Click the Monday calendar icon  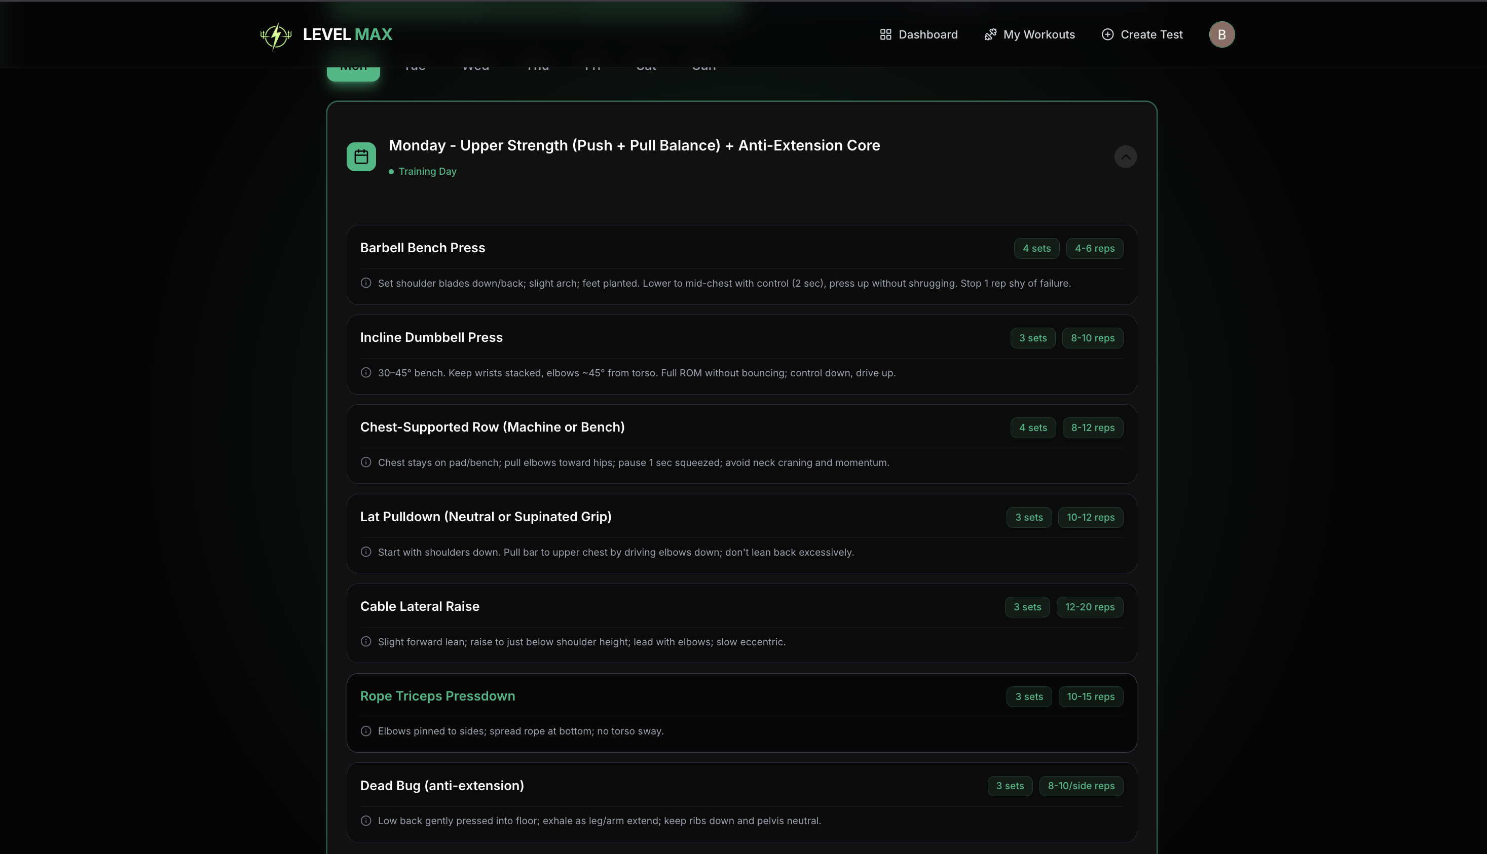pyautogui.click(x=361, y=157)
